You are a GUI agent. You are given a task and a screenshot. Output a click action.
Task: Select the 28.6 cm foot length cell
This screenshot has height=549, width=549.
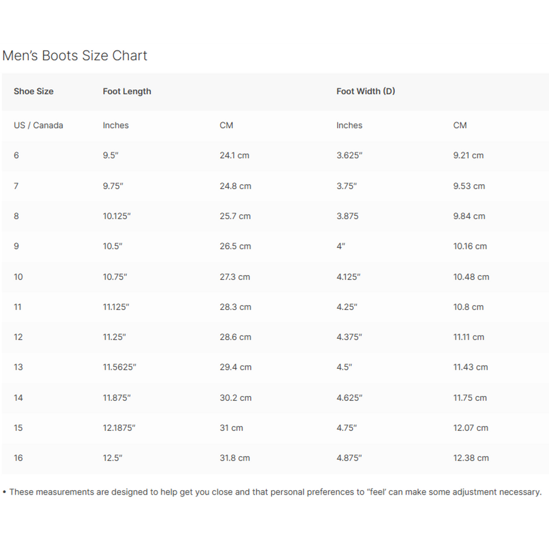(x=235, y=337)
